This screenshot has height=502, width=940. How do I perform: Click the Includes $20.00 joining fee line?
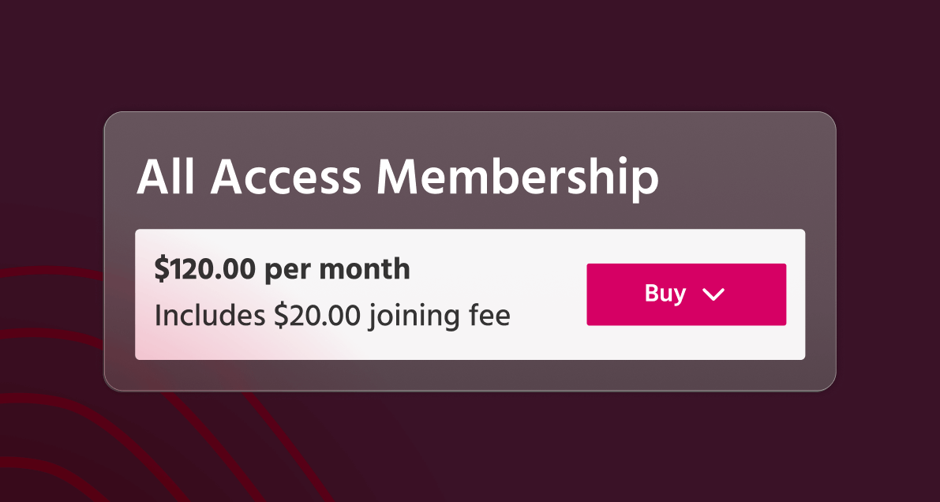click(x=332, y=315)
